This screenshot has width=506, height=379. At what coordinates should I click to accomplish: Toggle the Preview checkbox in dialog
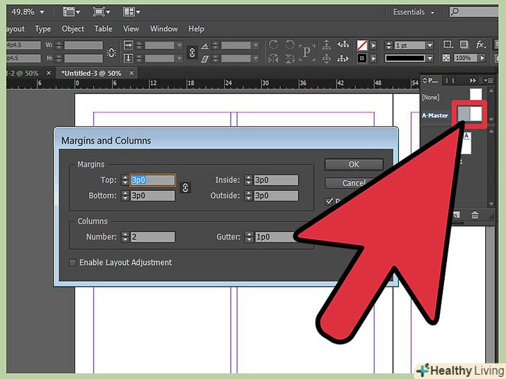coord(329,201)
